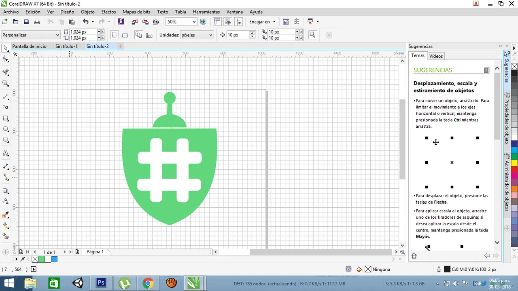The height and width of the screenshot is (291, 518).
Task: Pick the green document palette swatch
Action: click(x=41, y=259)
